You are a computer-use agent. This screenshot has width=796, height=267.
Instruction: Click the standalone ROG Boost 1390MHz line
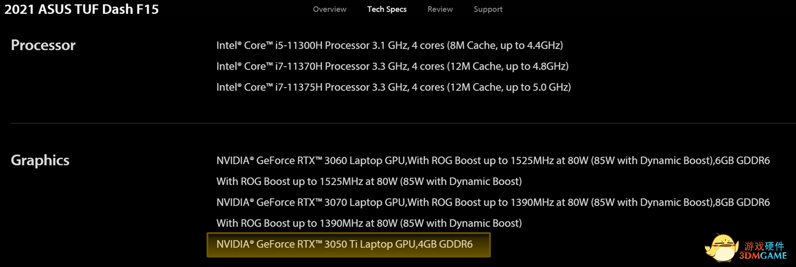(x=369, y=223)
